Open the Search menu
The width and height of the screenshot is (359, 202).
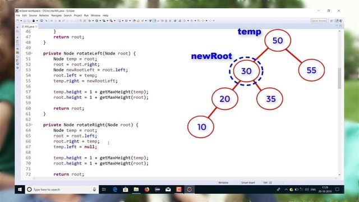pyautogui.click(x=68, y=15)
